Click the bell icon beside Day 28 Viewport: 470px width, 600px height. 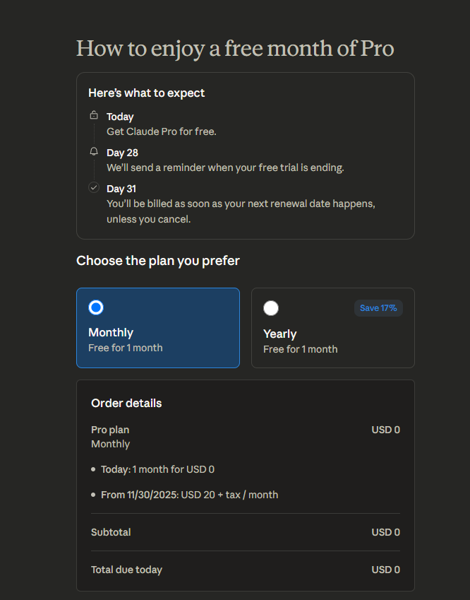point(94,151)
